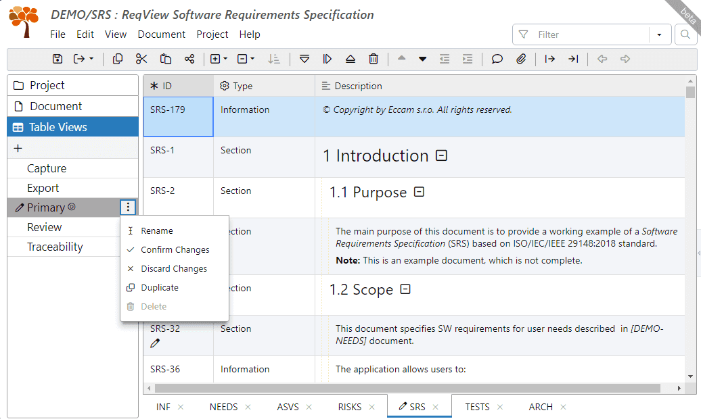This screenshot has width=701, height=419.
Task: Select the Table Views panel
Action: pos(73,127)
